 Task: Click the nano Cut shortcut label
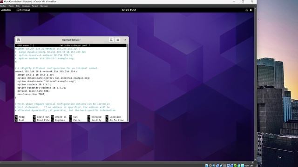tap(75, 117)
